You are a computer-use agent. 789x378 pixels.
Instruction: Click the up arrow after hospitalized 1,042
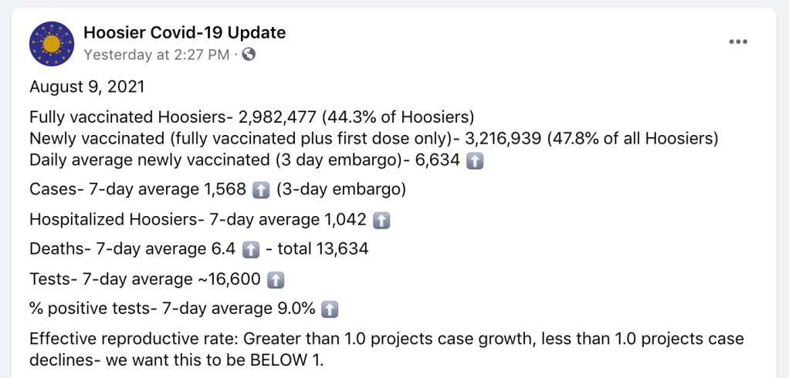[x=381, y=220]
